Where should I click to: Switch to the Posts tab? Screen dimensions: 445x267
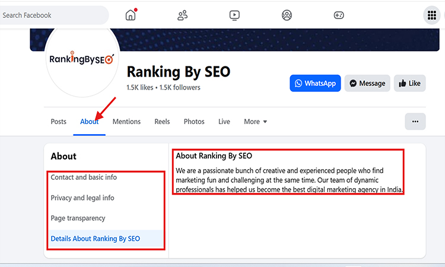click(59, 122)
